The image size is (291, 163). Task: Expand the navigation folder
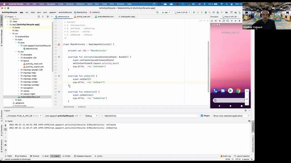point(19,88)
